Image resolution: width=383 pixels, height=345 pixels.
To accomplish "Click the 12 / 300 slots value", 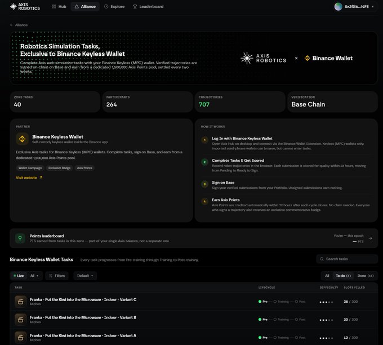I will pos(351,338).
